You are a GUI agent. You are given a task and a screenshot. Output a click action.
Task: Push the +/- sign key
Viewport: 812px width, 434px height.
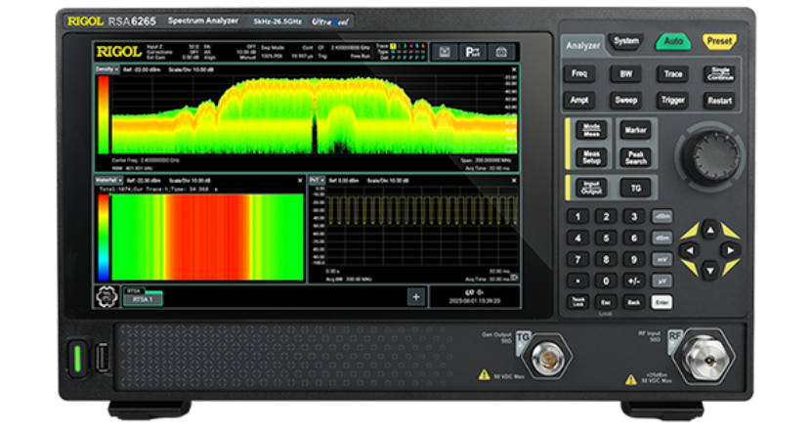pos(633,282)
